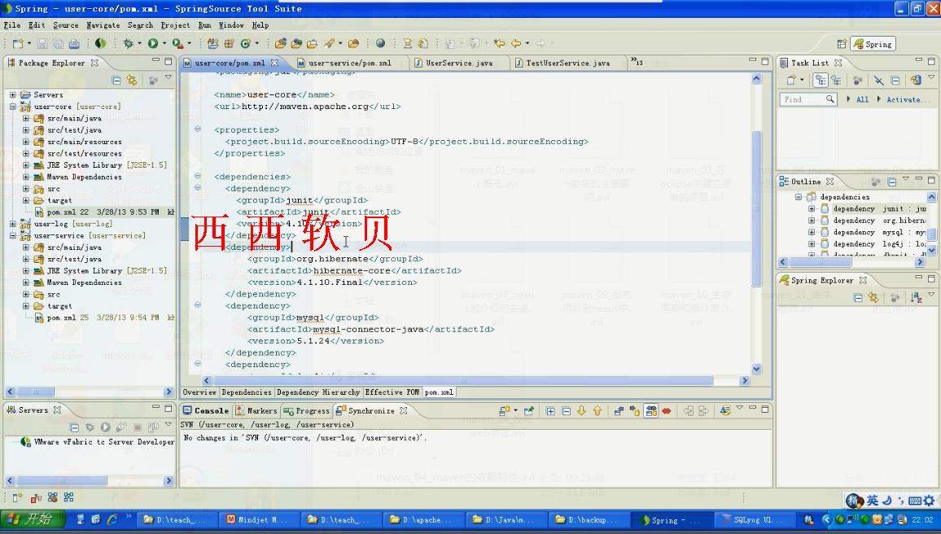The width and height of the screenshot is (941, 534).
Task: Click the start server icon in Servers view
Action: coord(105,427)
